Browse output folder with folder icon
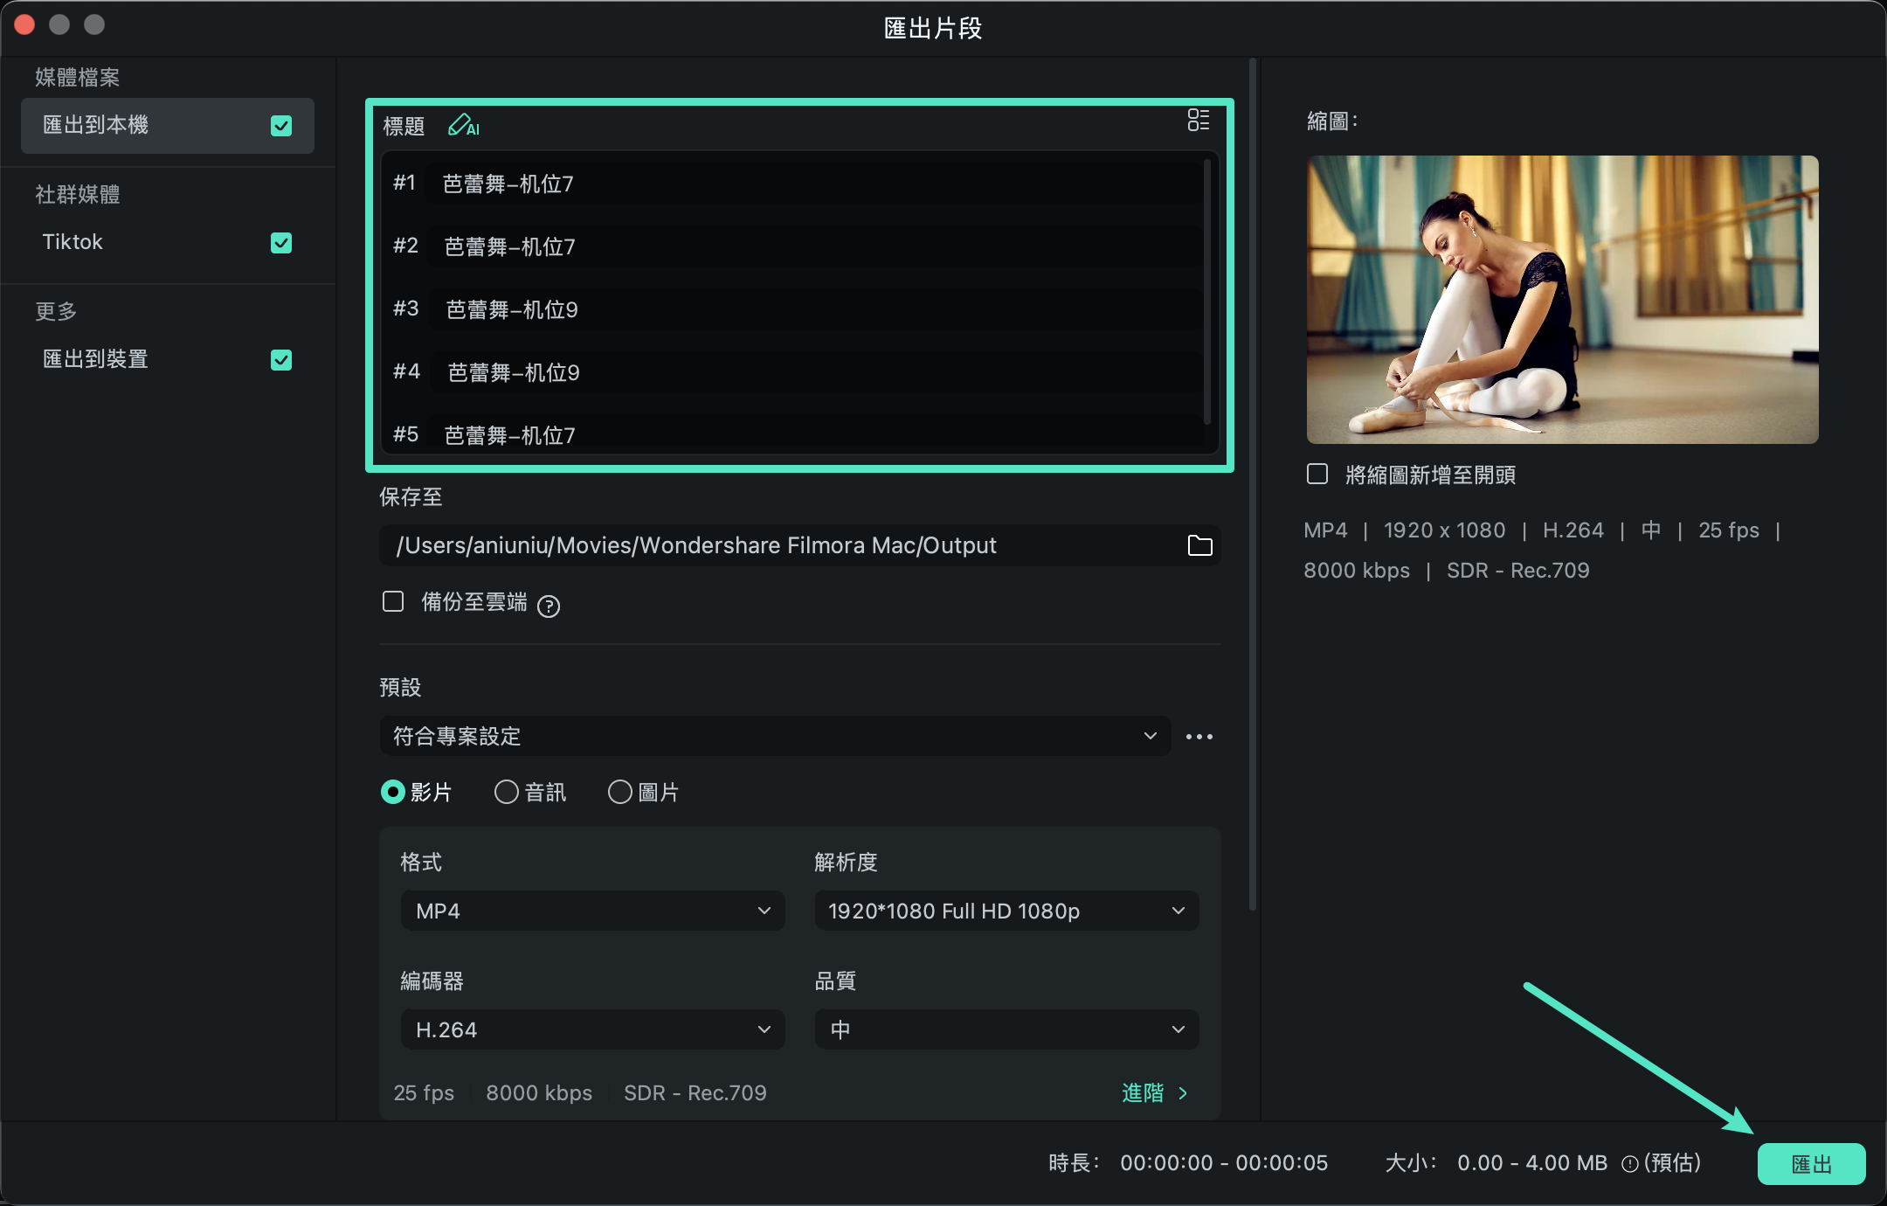1887x1206 pixels. click(x=1200, y=545)
